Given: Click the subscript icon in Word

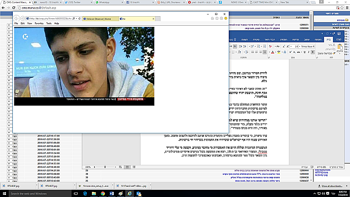Looking at the screenshot, I should [x=295, y=52].
